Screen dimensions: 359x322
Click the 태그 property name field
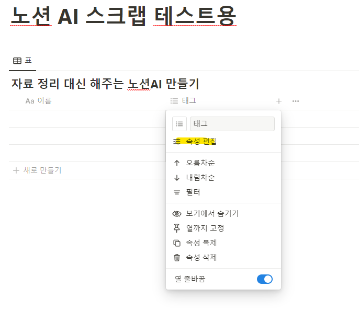(232, 124)
